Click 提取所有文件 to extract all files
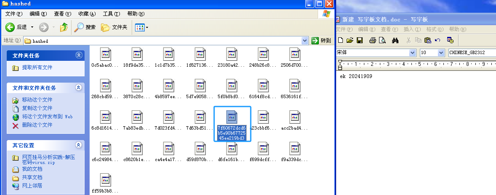The image size is (496, 195). 37,68
